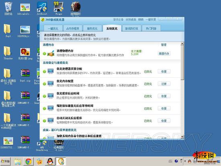The width and height of the screenshot is (221, 166).
Task: Open the Day1.zip archive on desktop
Action: 25,76
